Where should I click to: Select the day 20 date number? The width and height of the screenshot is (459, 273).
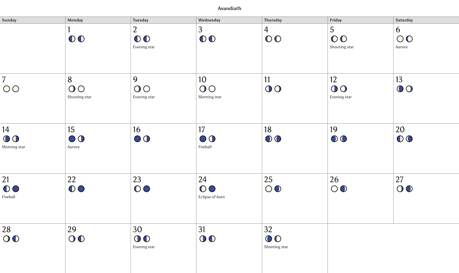click(x=400, y=129)
